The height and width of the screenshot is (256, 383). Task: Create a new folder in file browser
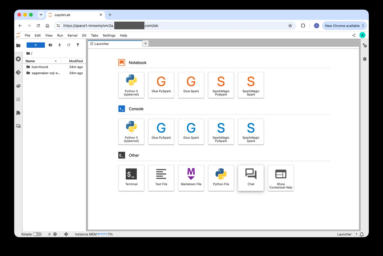tap(50, 45)
